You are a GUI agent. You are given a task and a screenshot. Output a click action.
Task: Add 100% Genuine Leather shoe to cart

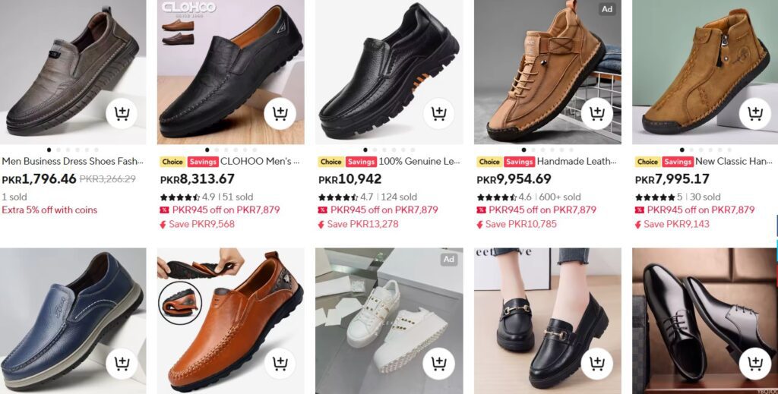(438, 113)
